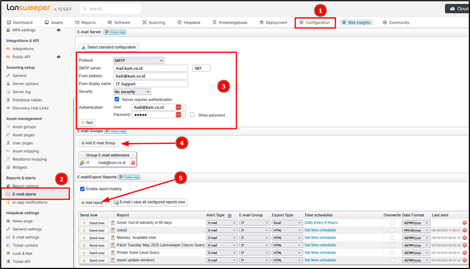Screen dimensions: 470x269
Task: Toggle Overwrite checkbox for coba2 report
Action: 392,230
